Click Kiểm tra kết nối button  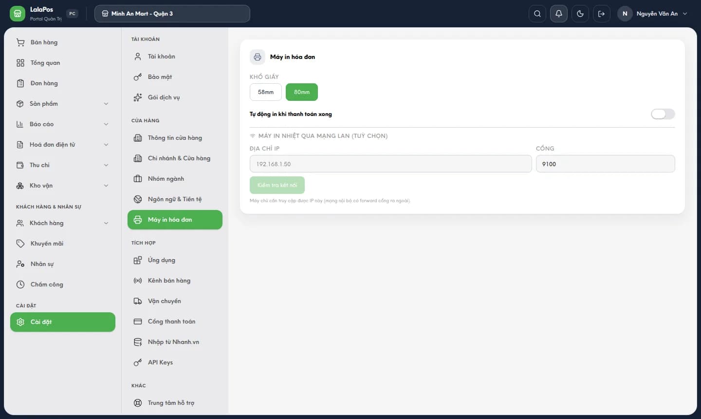[277, 185]
